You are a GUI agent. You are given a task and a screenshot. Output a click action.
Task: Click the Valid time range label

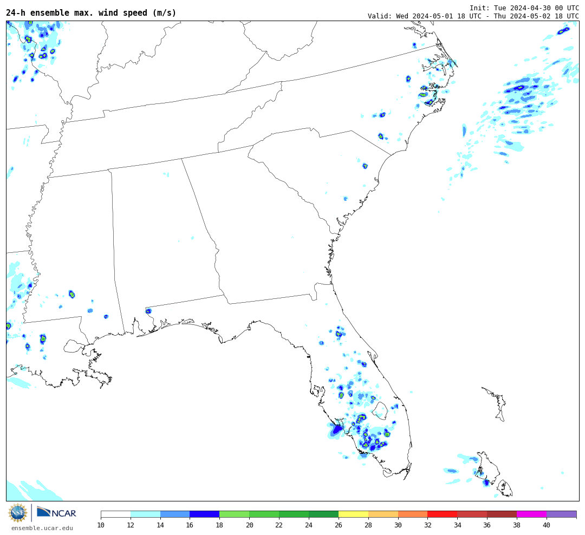[473, 16]
